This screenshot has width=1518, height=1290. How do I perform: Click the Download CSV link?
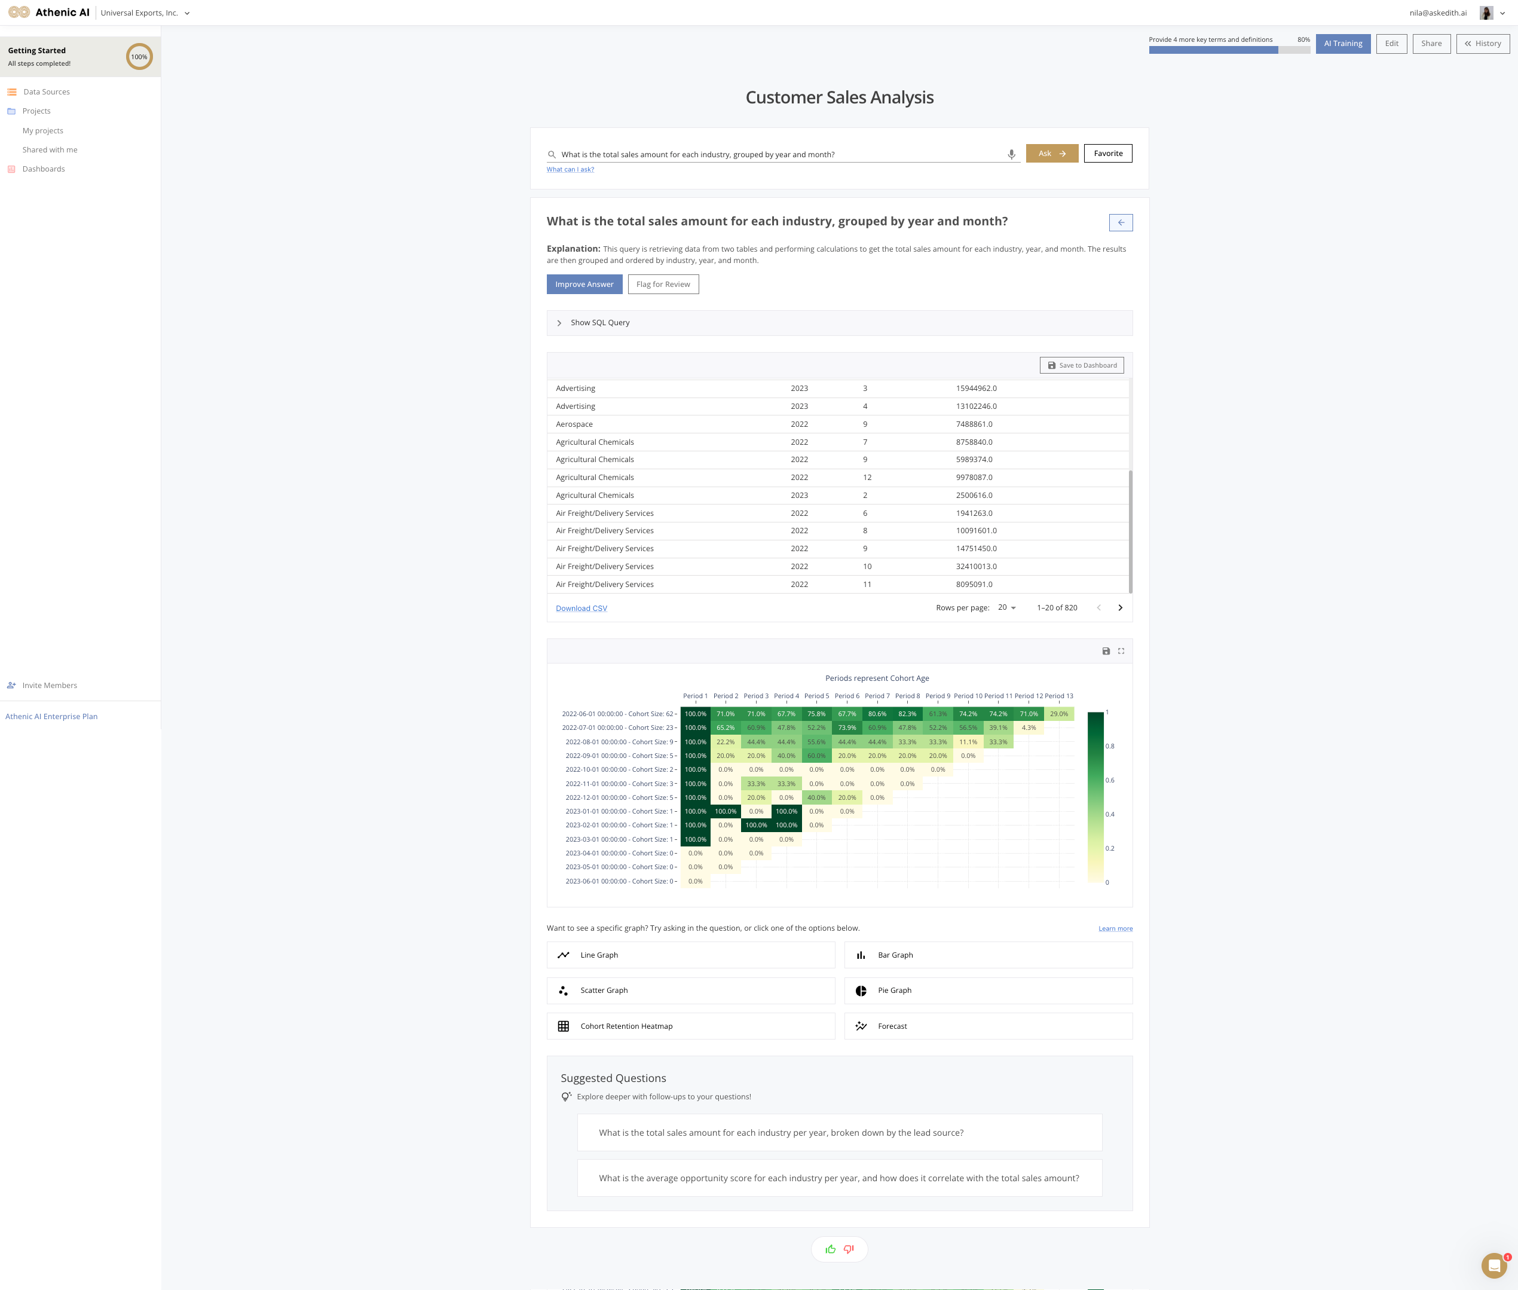pyautogui.click(x=580, y=609)
